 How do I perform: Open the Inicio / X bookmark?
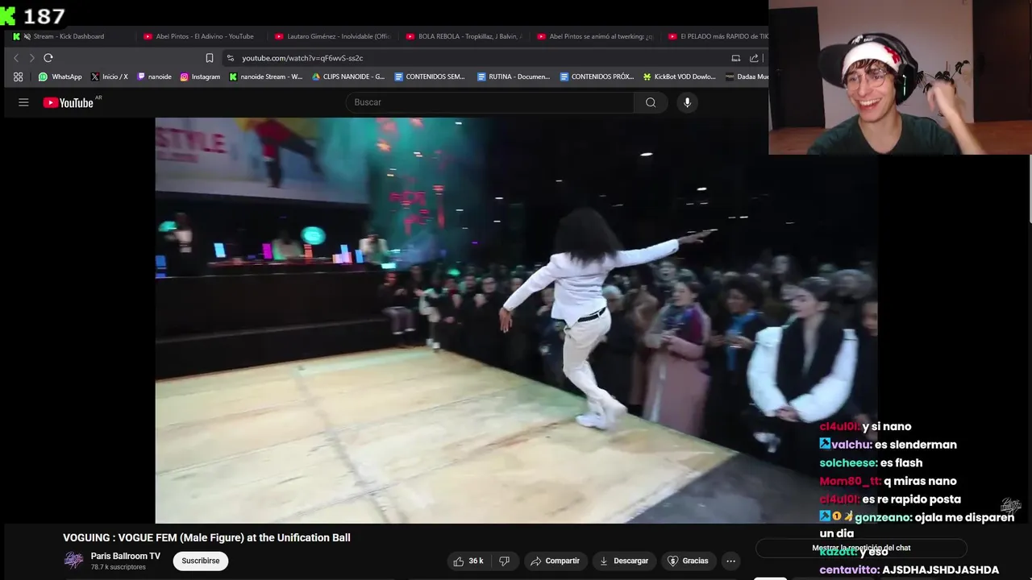(109, 77)
